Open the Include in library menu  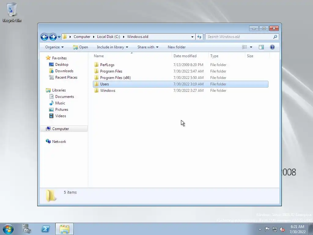click(112, 47)
